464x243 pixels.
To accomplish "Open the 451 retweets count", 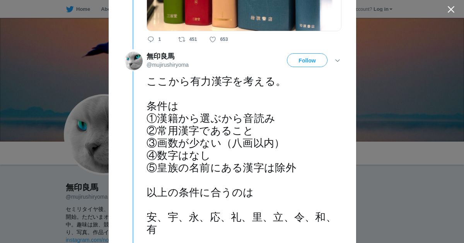I will click(x=193, y=39).
